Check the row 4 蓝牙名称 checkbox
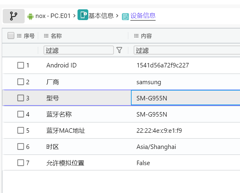240x193 pixels. point(21,114)
